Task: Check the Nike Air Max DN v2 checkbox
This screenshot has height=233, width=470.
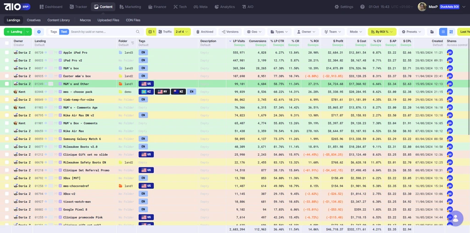Action: coord(7,115)
